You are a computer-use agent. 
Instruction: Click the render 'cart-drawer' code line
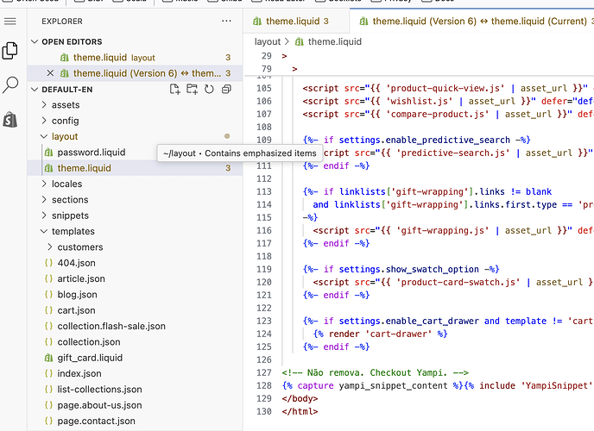point(380,334)
